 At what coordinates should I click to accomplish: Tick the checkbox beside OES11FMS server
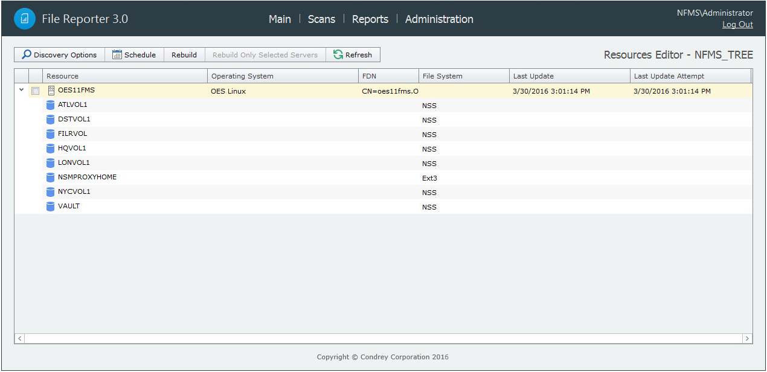36,91
